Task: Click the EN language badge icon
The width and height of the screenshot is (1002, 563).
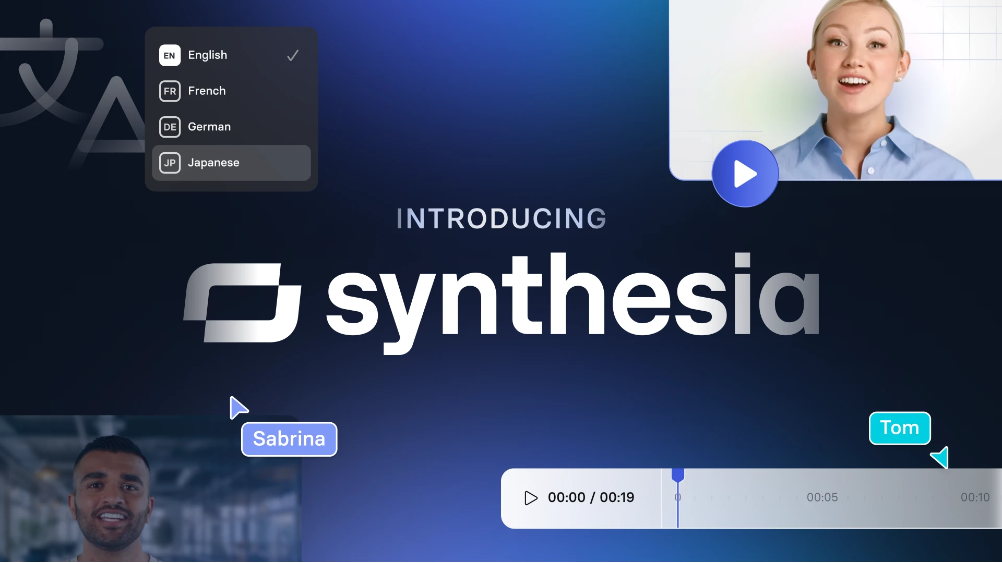Action: (x=169, y=55)
